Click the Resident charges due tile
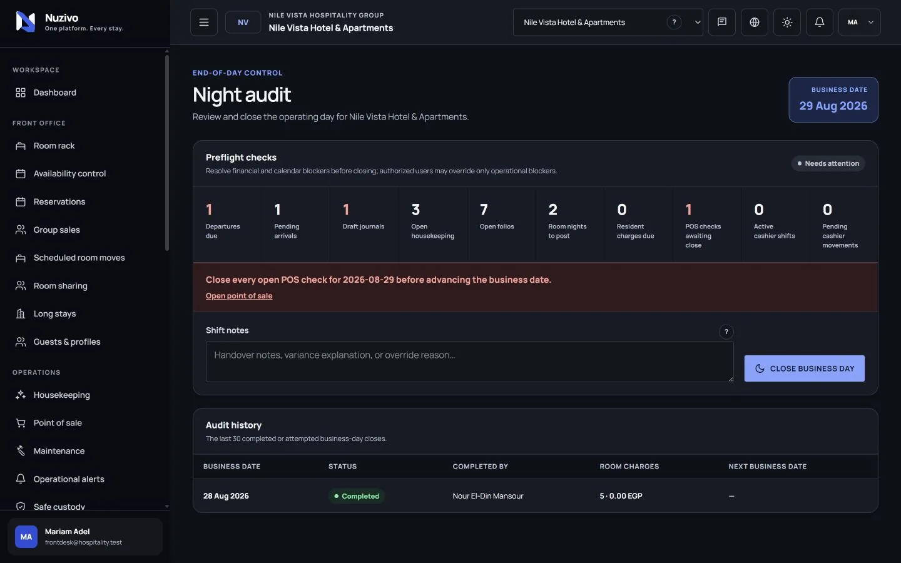The image size is (901, 563). pos(638,225)
